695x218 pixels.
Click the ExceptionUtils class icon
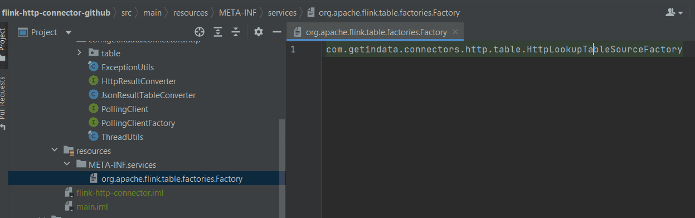pos(93,67)
